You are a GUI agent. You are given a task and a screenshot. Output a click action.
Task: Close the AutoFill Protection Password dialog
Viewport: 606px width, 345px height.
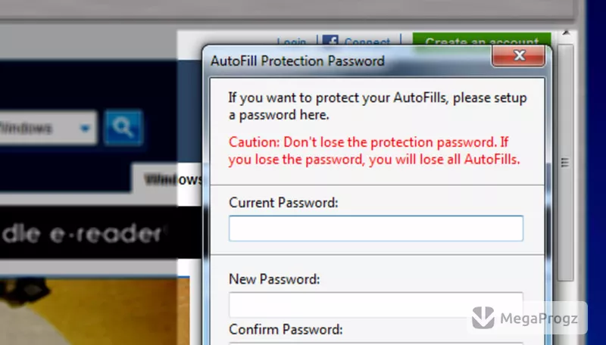[x=519, y=55]
